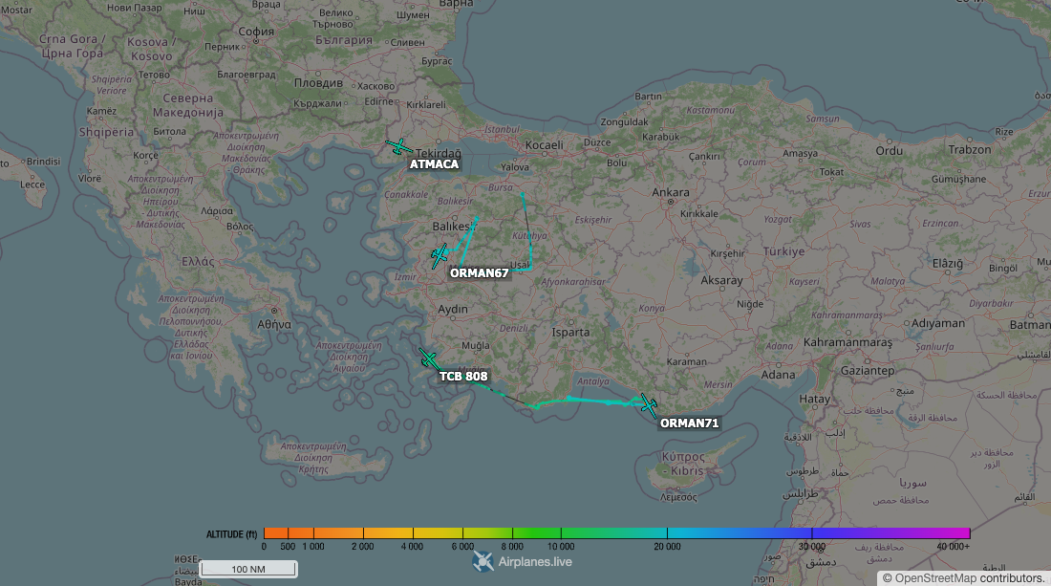The image size is (1051, 586).
Task: Click the ALTITUDE (ft) legend label
Action: (x=231, y=534)
